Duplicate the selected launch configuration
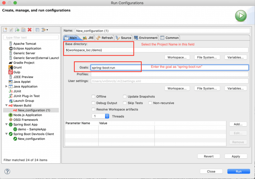The image size is (255, 179). click(23, 30)
